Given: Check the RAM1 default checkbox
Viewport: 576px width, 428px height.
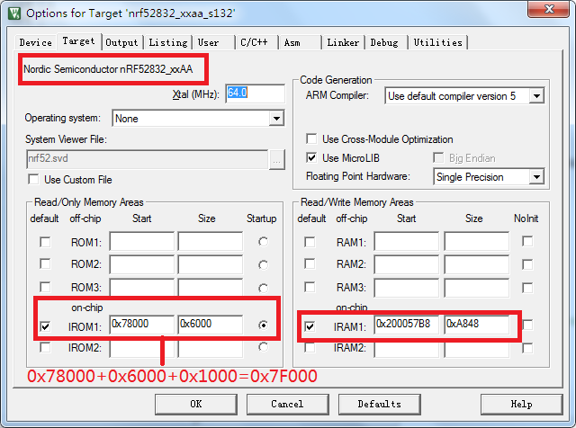Looking at the screenshot, I should coord(310,242).
